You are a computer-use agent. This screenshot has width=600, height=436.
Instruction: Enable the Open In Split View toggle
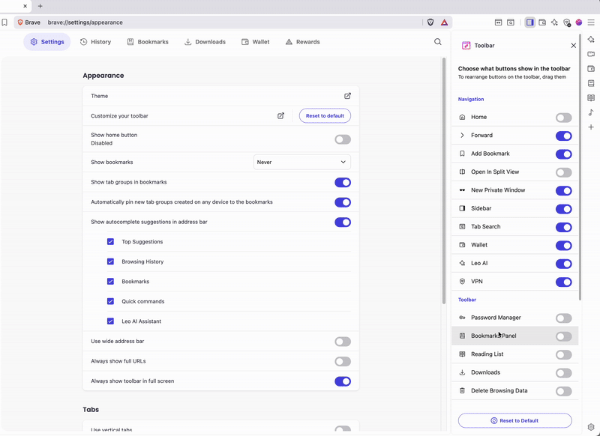[564, 172]
